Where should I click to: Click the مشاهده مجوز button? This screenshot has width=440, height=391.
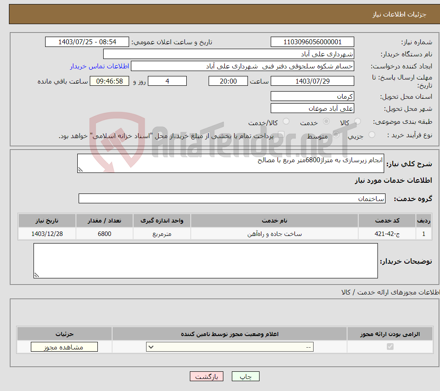point(64,347)
